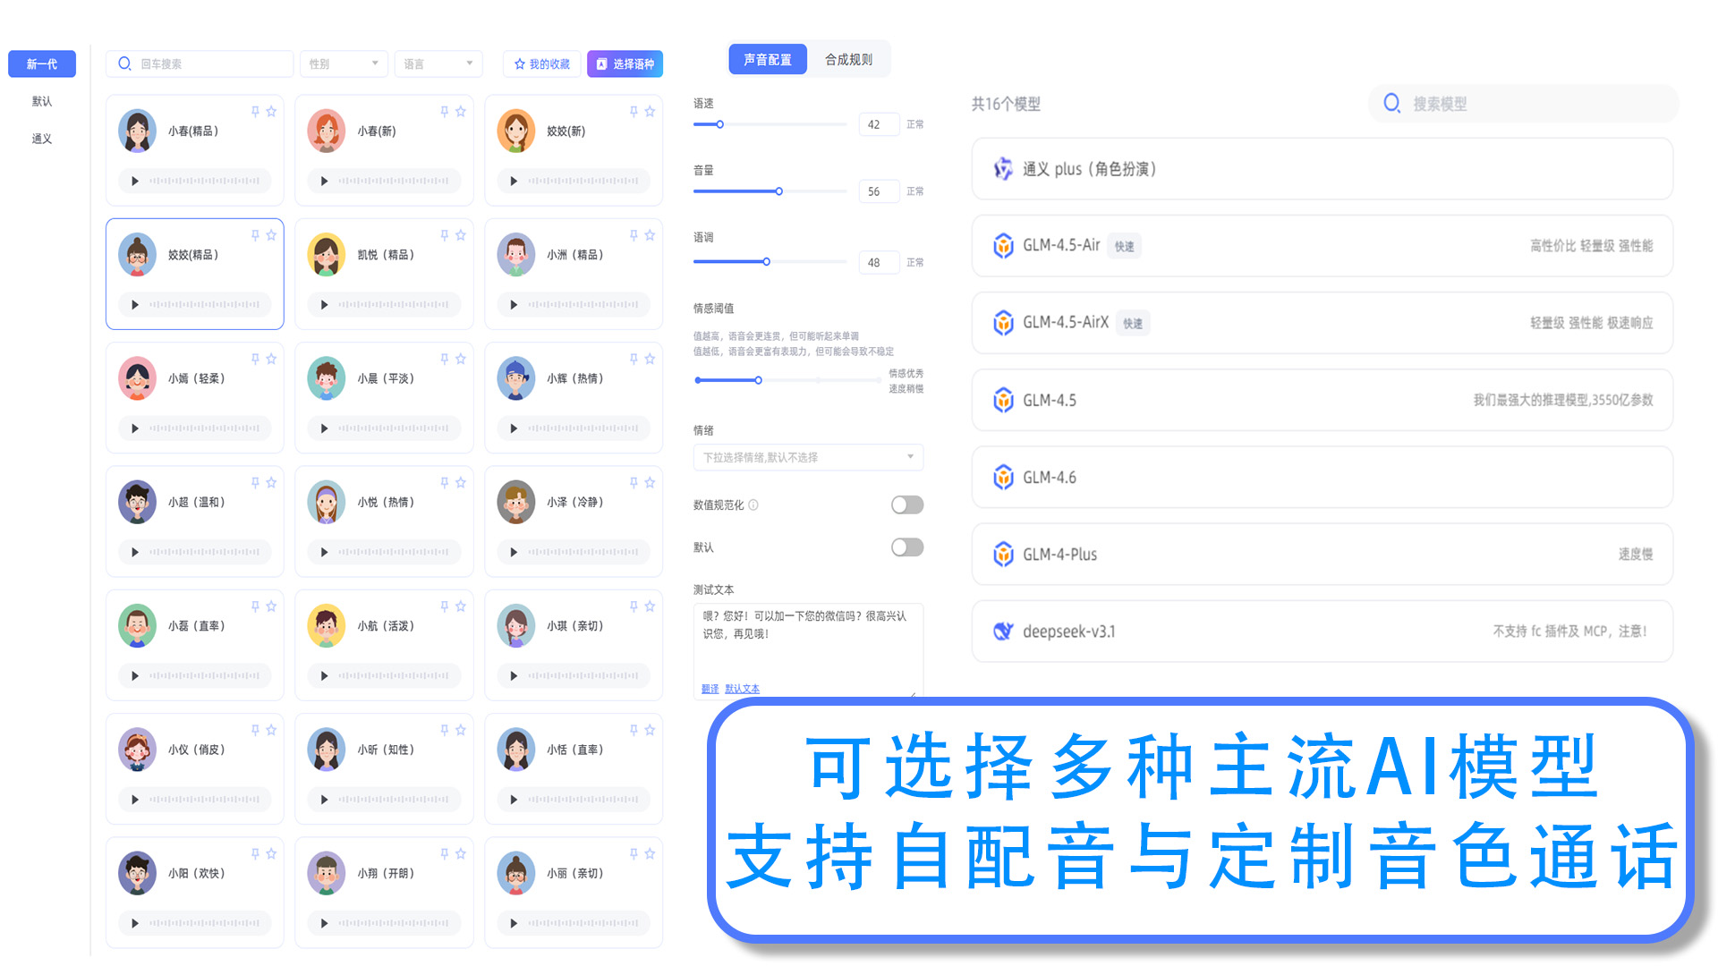1718x966 pixels.
Task: Expand the 语言 language dropdown
Action: click(x=438, y=64)
